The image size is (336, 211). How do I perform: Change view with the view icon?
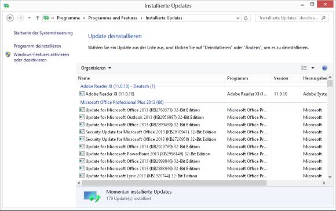tap(304, 68)
